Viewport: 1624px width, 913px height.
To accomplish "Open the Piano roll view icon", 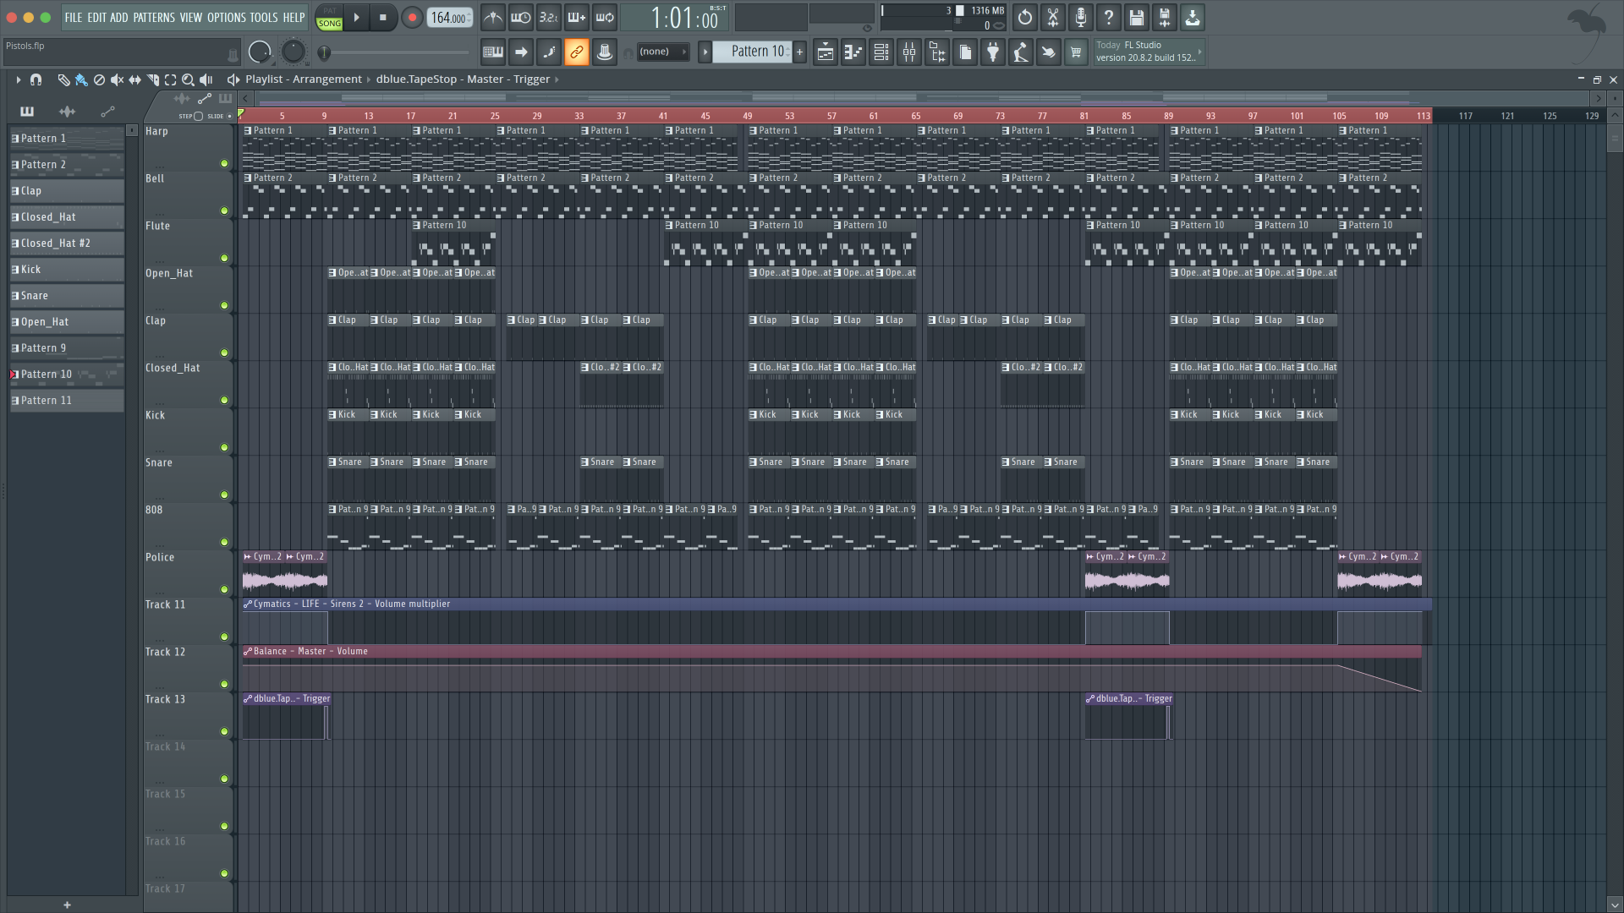I will click(853, 52).
